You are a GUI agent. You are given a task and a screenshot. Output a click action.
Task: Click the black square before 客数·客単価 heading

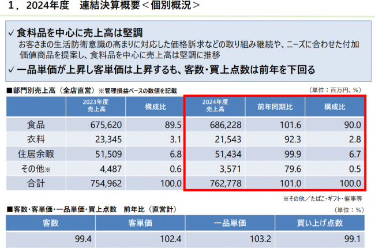[x=9, y=211]
